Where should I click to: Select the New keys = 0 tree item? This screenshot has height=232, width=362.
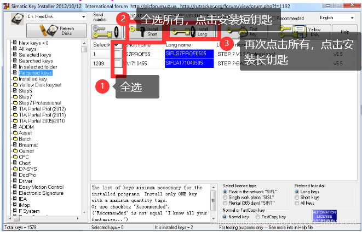[33, 43]
